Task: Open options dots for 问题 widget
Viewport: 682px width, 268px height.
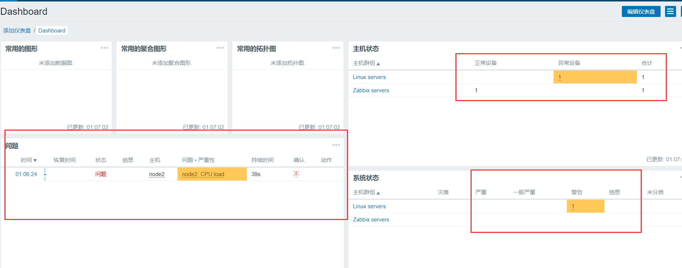Action: click(x=336, y=145)
